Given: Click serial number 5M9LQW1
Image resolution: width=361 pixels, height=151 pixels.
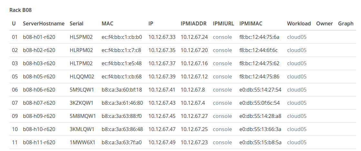Looking at the screenshot, I should point(82,90).
